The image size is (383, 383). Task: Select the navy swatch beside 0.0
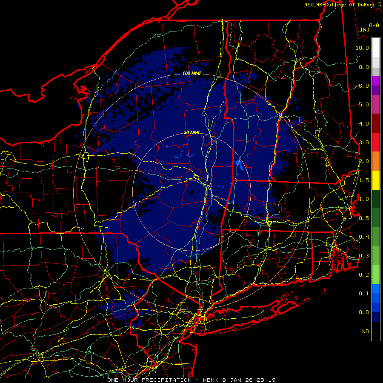pos(376,317)
